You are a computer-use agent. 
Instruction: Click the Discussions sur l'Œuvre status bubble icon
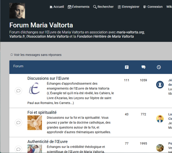tap(18, 91)
